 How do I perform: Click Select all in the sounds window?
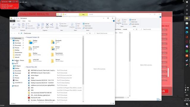click(x=133, y=20)
